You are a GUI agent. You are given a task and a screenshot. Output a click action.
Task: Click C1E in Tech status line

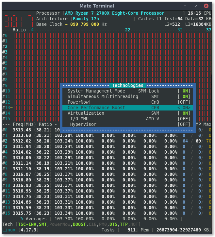[x=92, y=225]
